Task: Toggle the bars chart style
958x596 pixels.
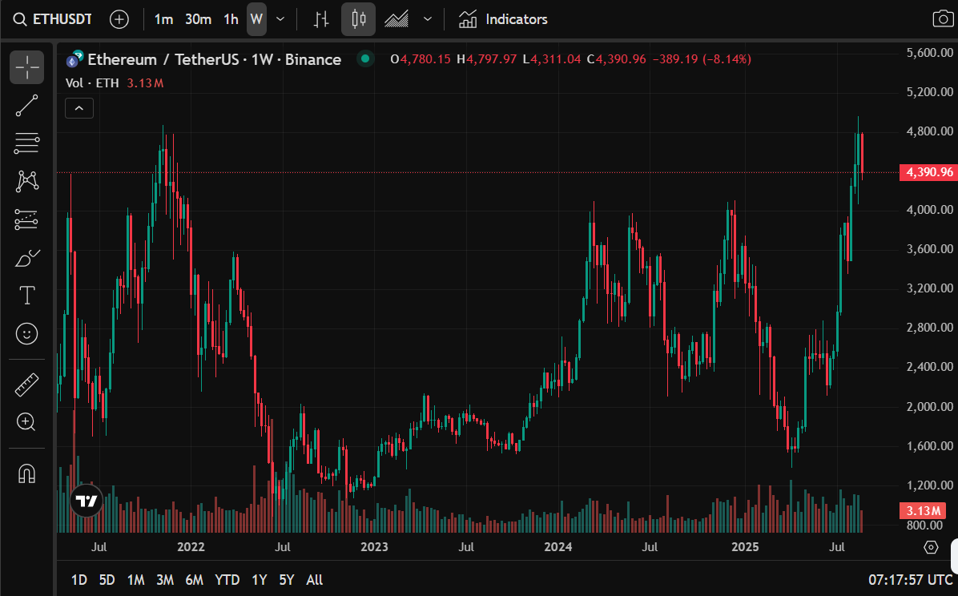Action: [x=321, y=19]
